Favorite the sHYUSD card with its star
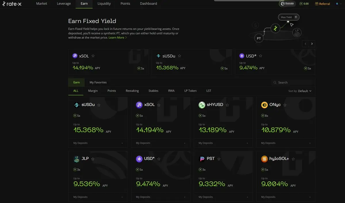This screenshot has width=345, height=203. pyautogui.click(x=227, y=105)
